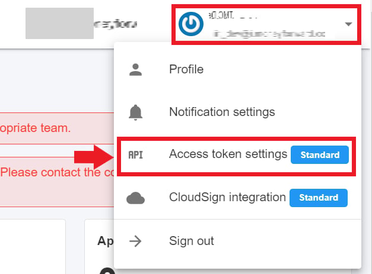The image size is (372, 274).
Task: Select Access token settings menu entry
Action: (237, 154)
